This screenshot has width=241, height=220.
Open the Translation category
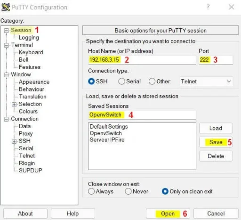(x=32, y=97)
